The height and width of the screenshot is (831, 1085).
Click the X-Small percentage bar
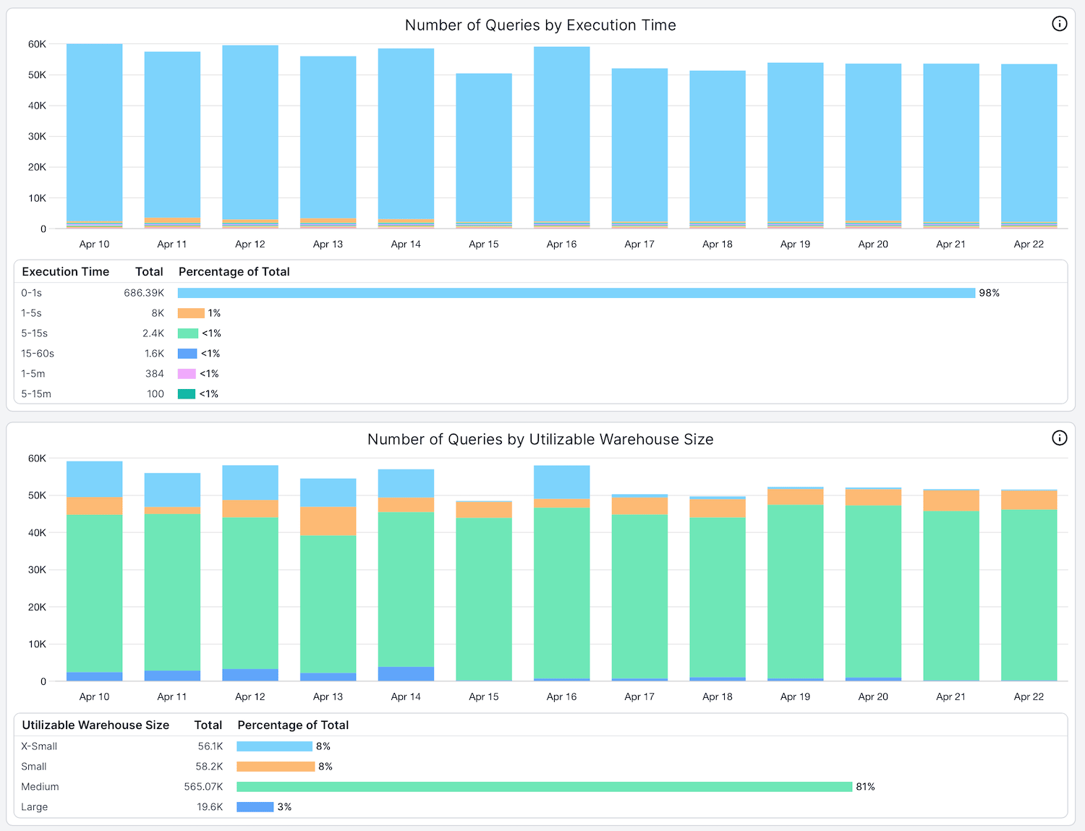274,746
